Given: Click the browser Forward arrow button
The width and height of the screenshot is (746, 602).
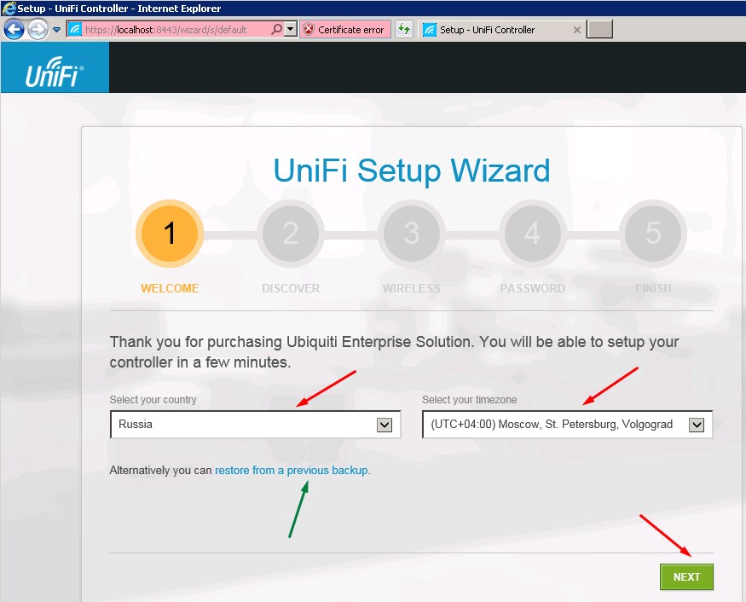Looking at the screenshot, I should pos(38,30).
